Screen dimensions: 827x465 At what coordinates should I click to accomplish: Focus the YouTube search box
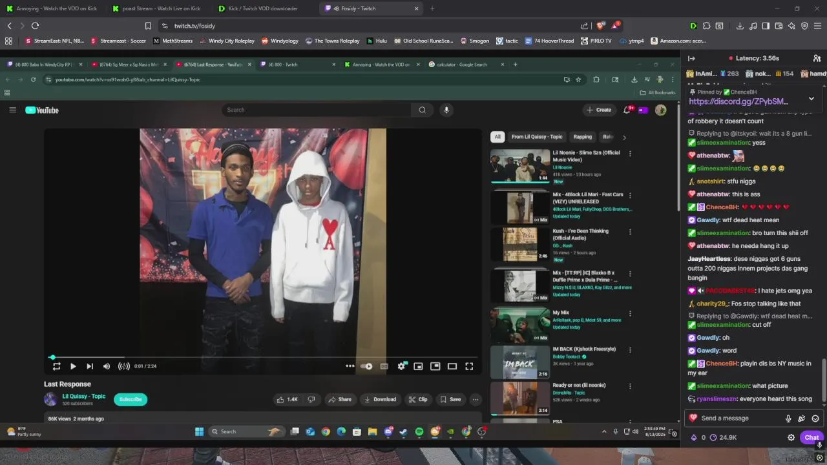point(318,110)
